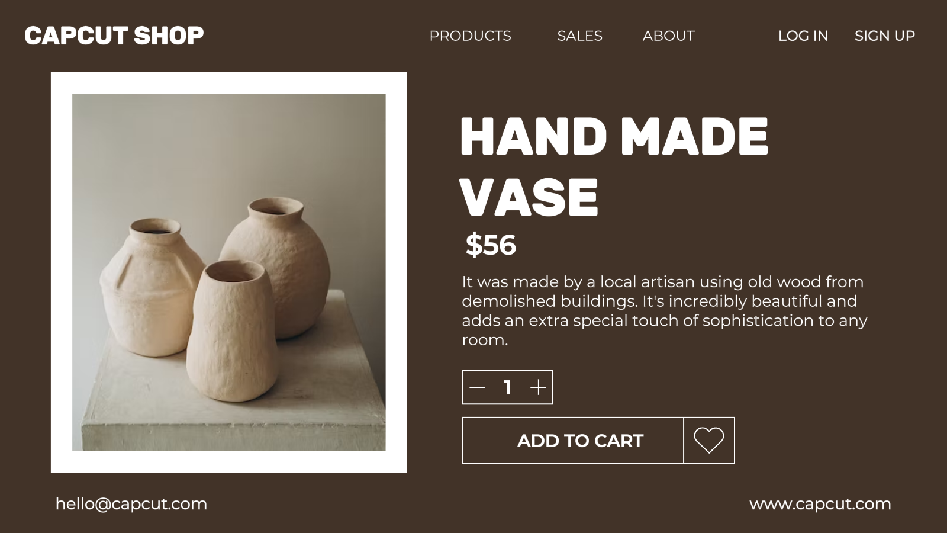Open the vase product photo
Screen dimensions: 947x533
pyautogui.click(x=229, y=272)
